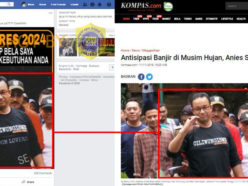The width and height of the screenshot is (248, 186).
Task: Open Facebook notifications bell icon
Action: point(99,4)
